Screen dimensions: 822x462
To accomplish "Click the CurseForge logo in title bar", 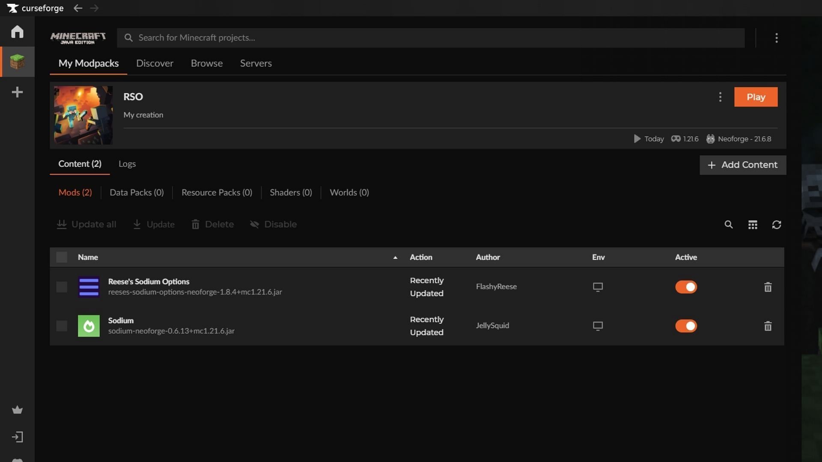I will pyautogui.click(x=35, y=8).
